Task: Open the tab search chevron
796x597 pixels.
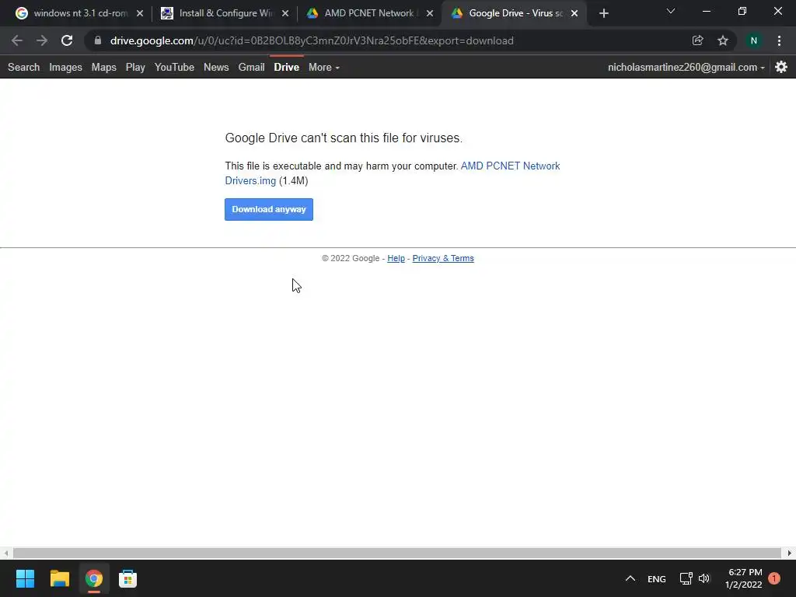Action: 671,11
